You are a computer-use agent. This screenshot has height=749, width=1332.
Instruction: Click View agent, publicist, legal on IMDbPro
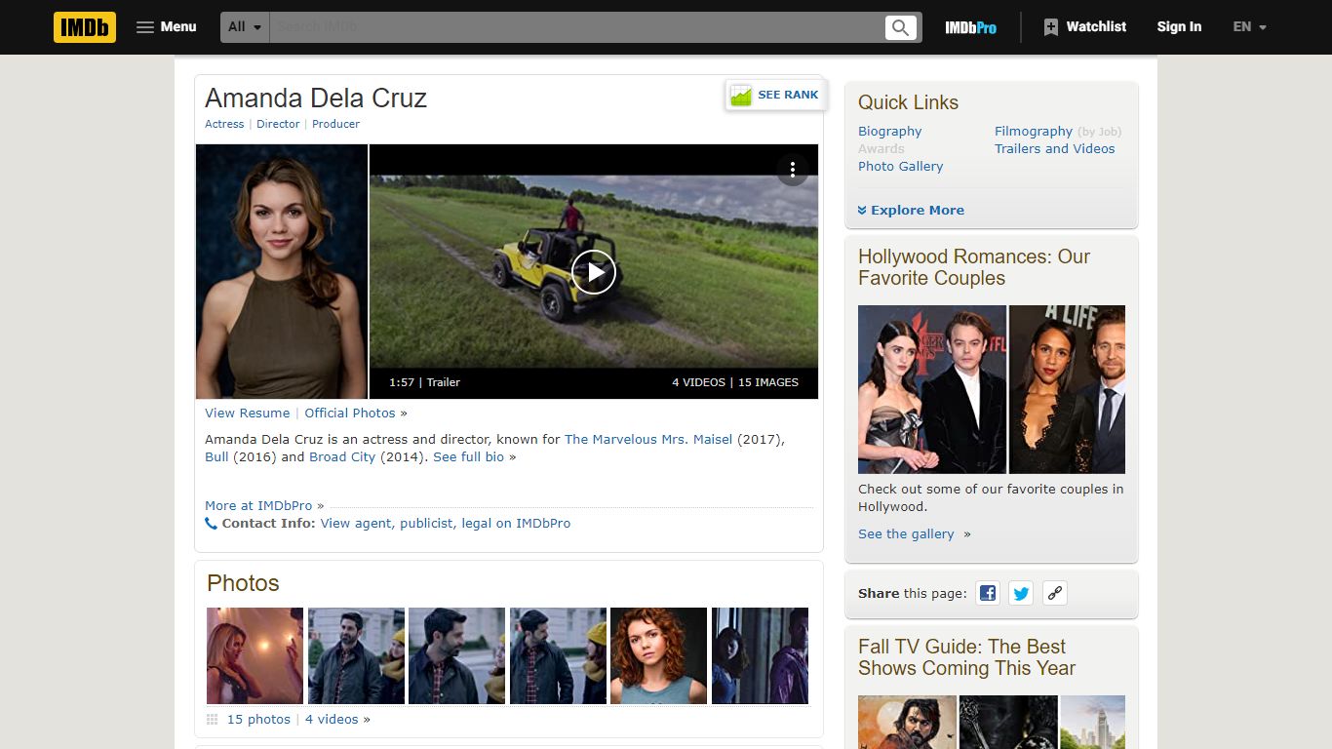tap(446, 524)
